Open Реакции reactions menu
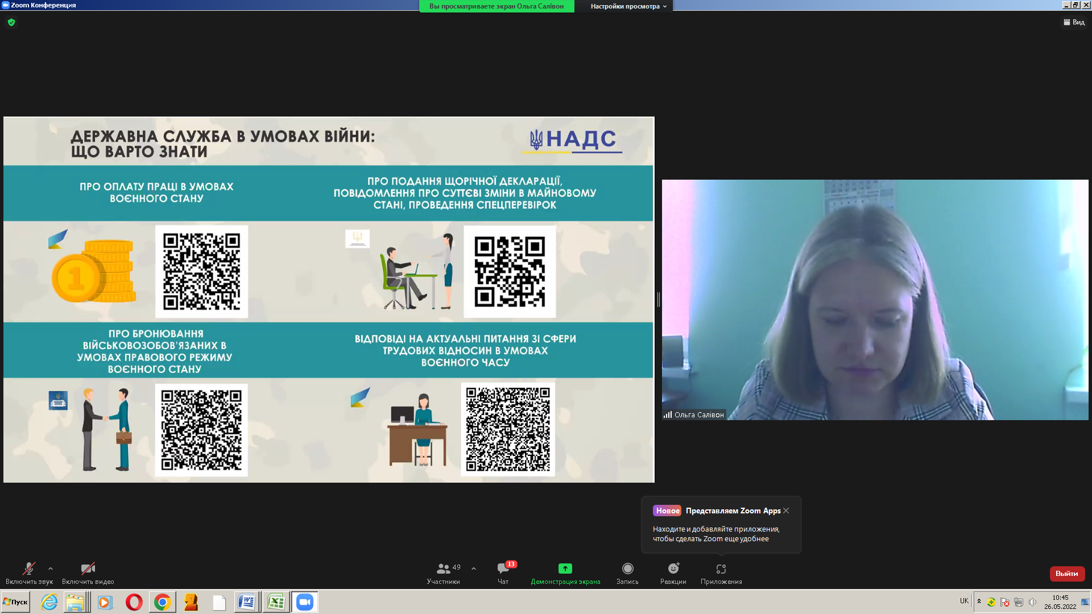 [673, 573]
